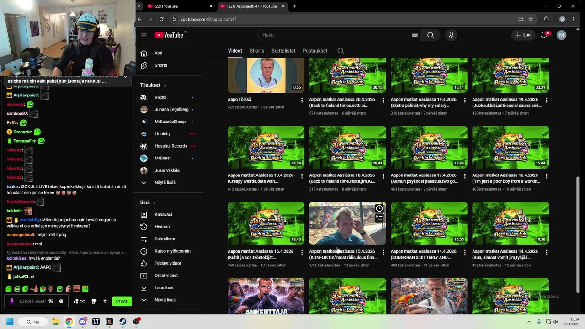Open options for the 17.4.2026 video
Viewport: 585px width, 329px height.
[x=465, y=176]
